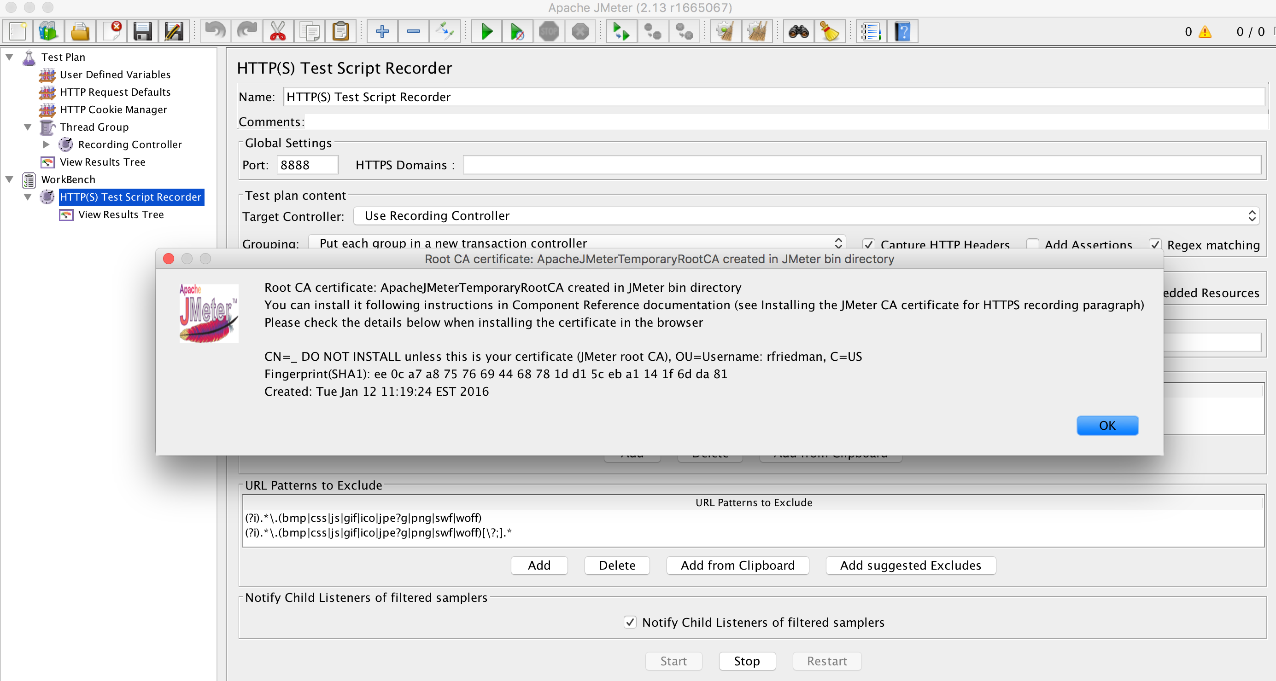Viewport: 1276px width, 681px height.
Task: Click Delete under URL Patterns to Exclude
Action: (x=617, y=565)
